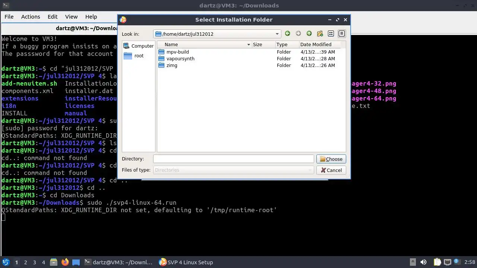The width and height of the screenshot is (477, 268).
Task: Go back using the green Back arrow
Action: tap(287, 33)
